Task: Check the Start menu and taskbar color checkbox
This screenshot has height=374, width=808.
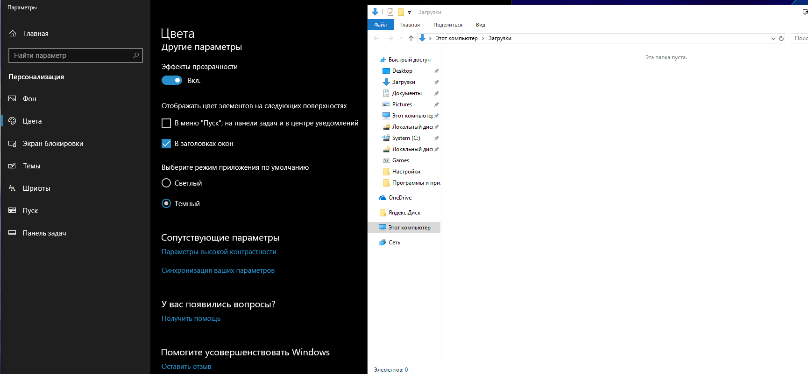Action: tap(166, 123)
